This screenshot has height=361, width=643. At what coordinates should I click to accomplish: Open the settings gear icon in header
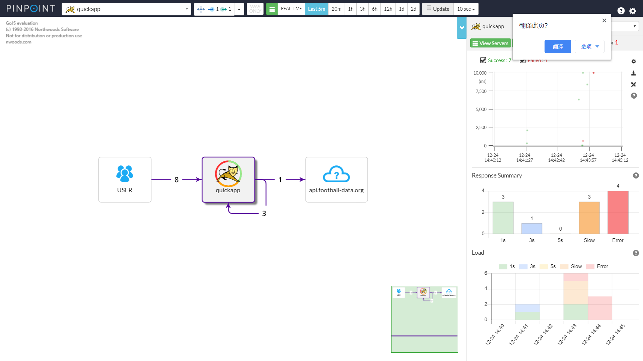[633, 11]
